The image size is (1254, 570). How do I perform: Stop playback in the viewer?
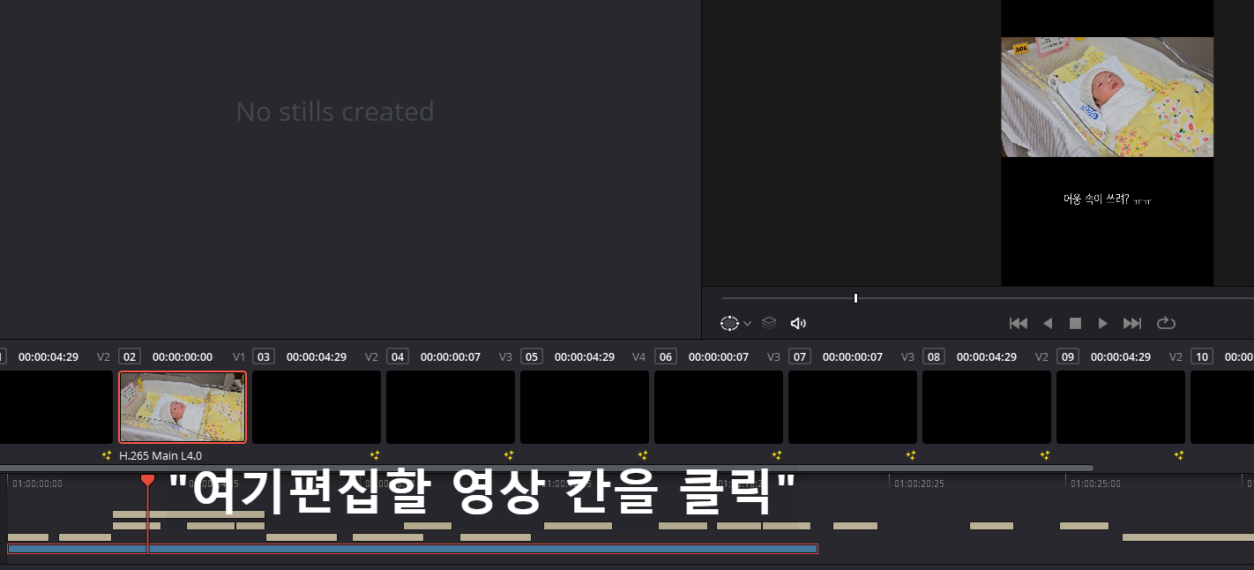point(1075,323)
